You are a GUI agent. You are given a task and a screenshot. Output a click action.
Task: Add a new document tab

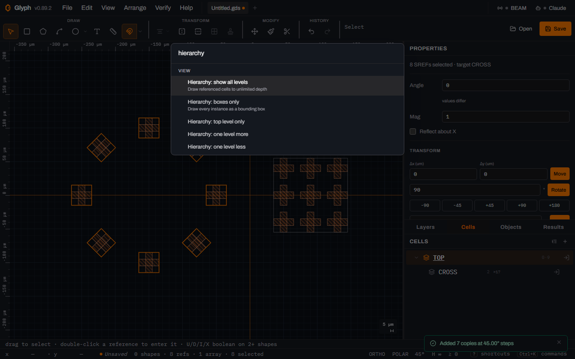pyautogui.click(x=255, y=8)
